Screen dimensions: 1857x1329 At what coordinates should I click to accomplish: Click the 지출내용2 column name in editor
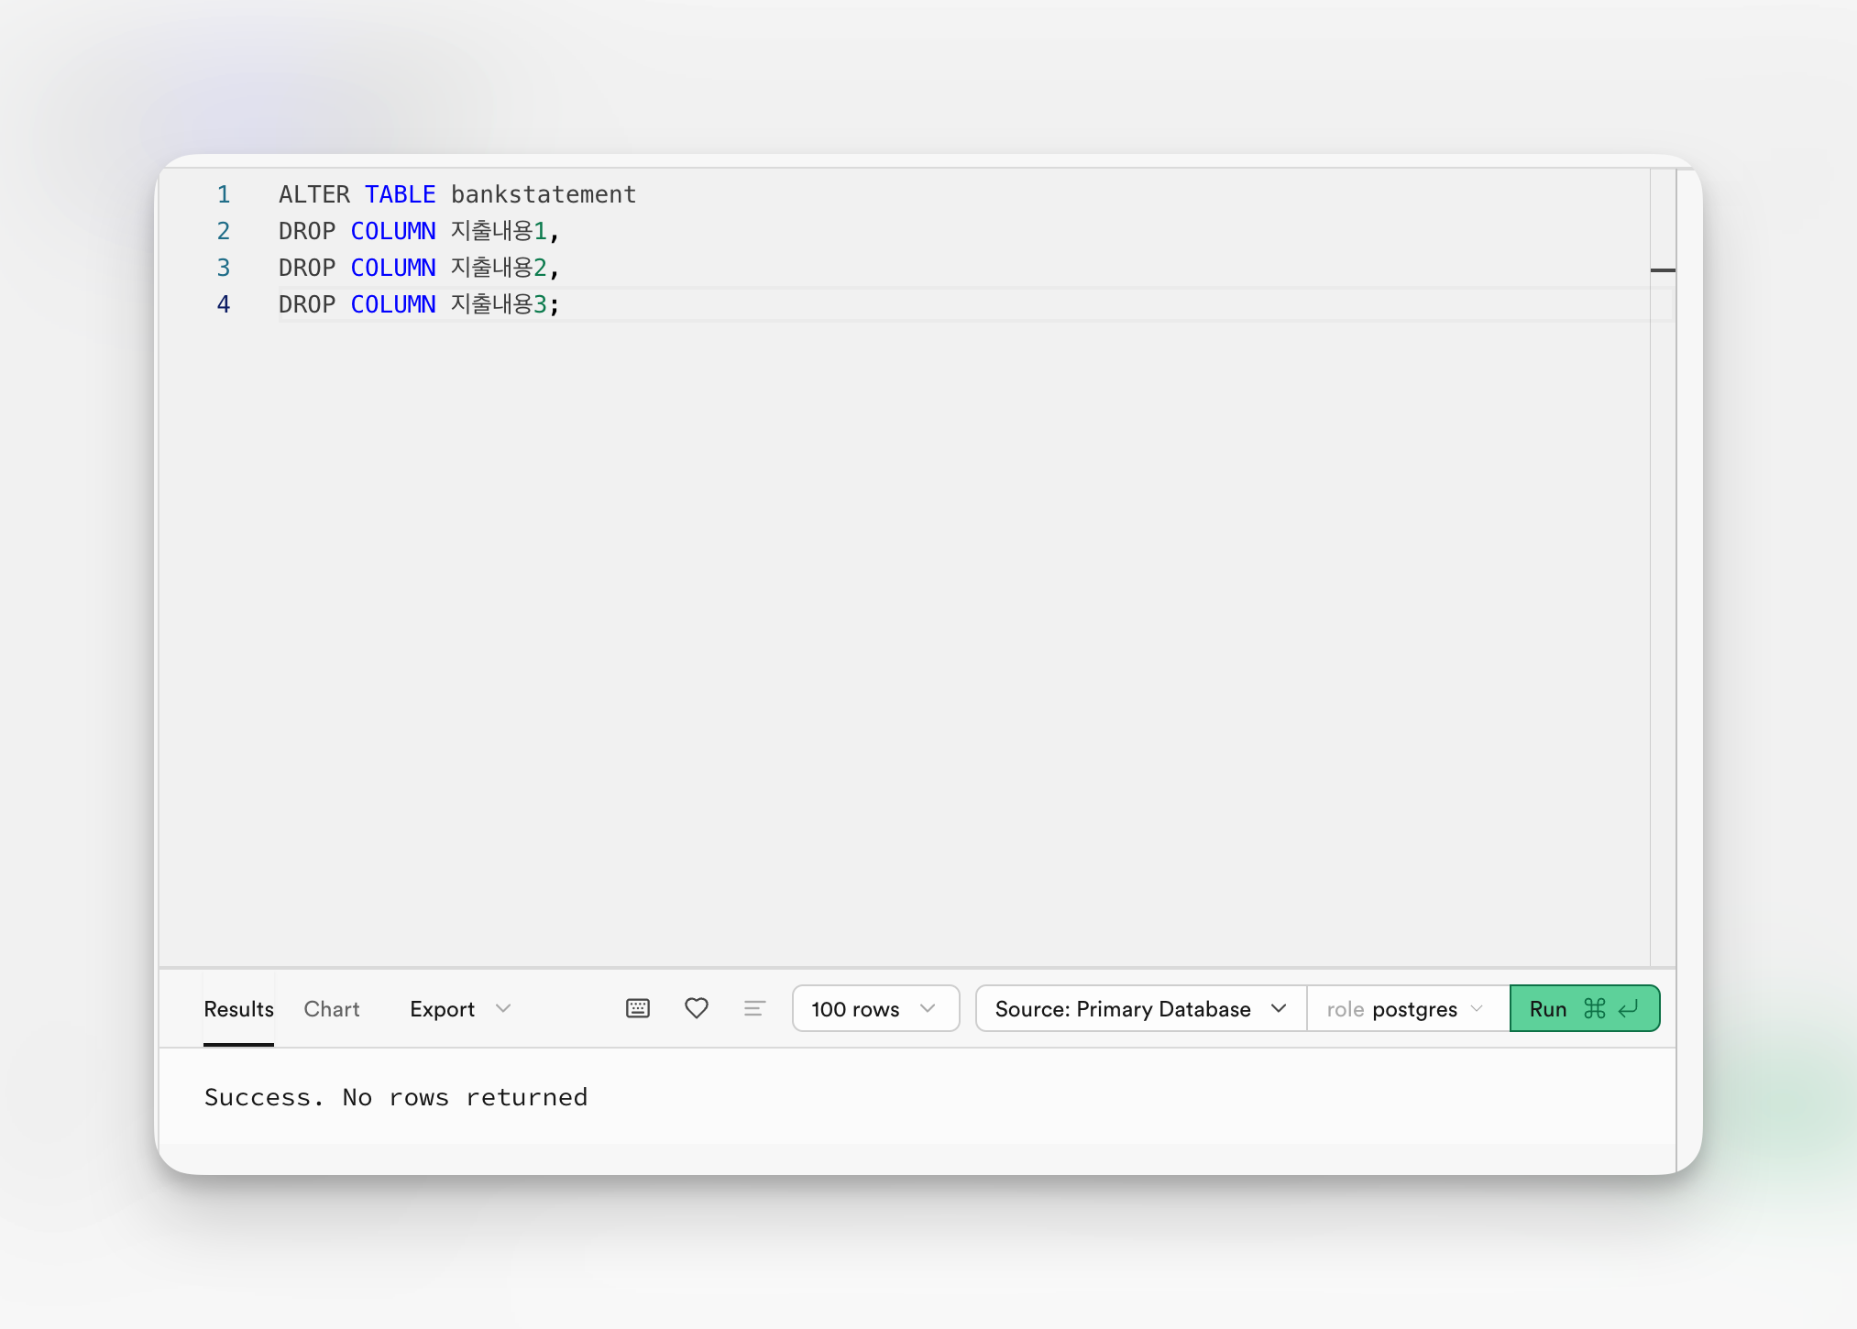point(498,268)
